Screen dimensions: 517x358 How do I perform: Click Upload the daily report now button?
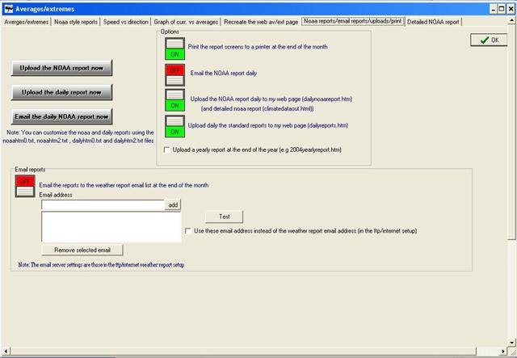[x=61, y=92]
